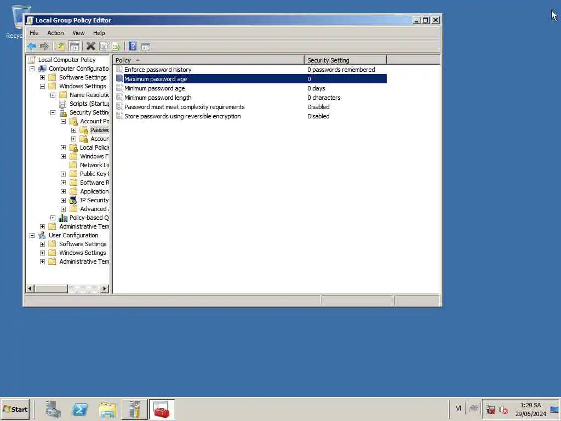561x421 pixels.
Task: Select the Local Computer Policy root node
Action: pos(67,60)
